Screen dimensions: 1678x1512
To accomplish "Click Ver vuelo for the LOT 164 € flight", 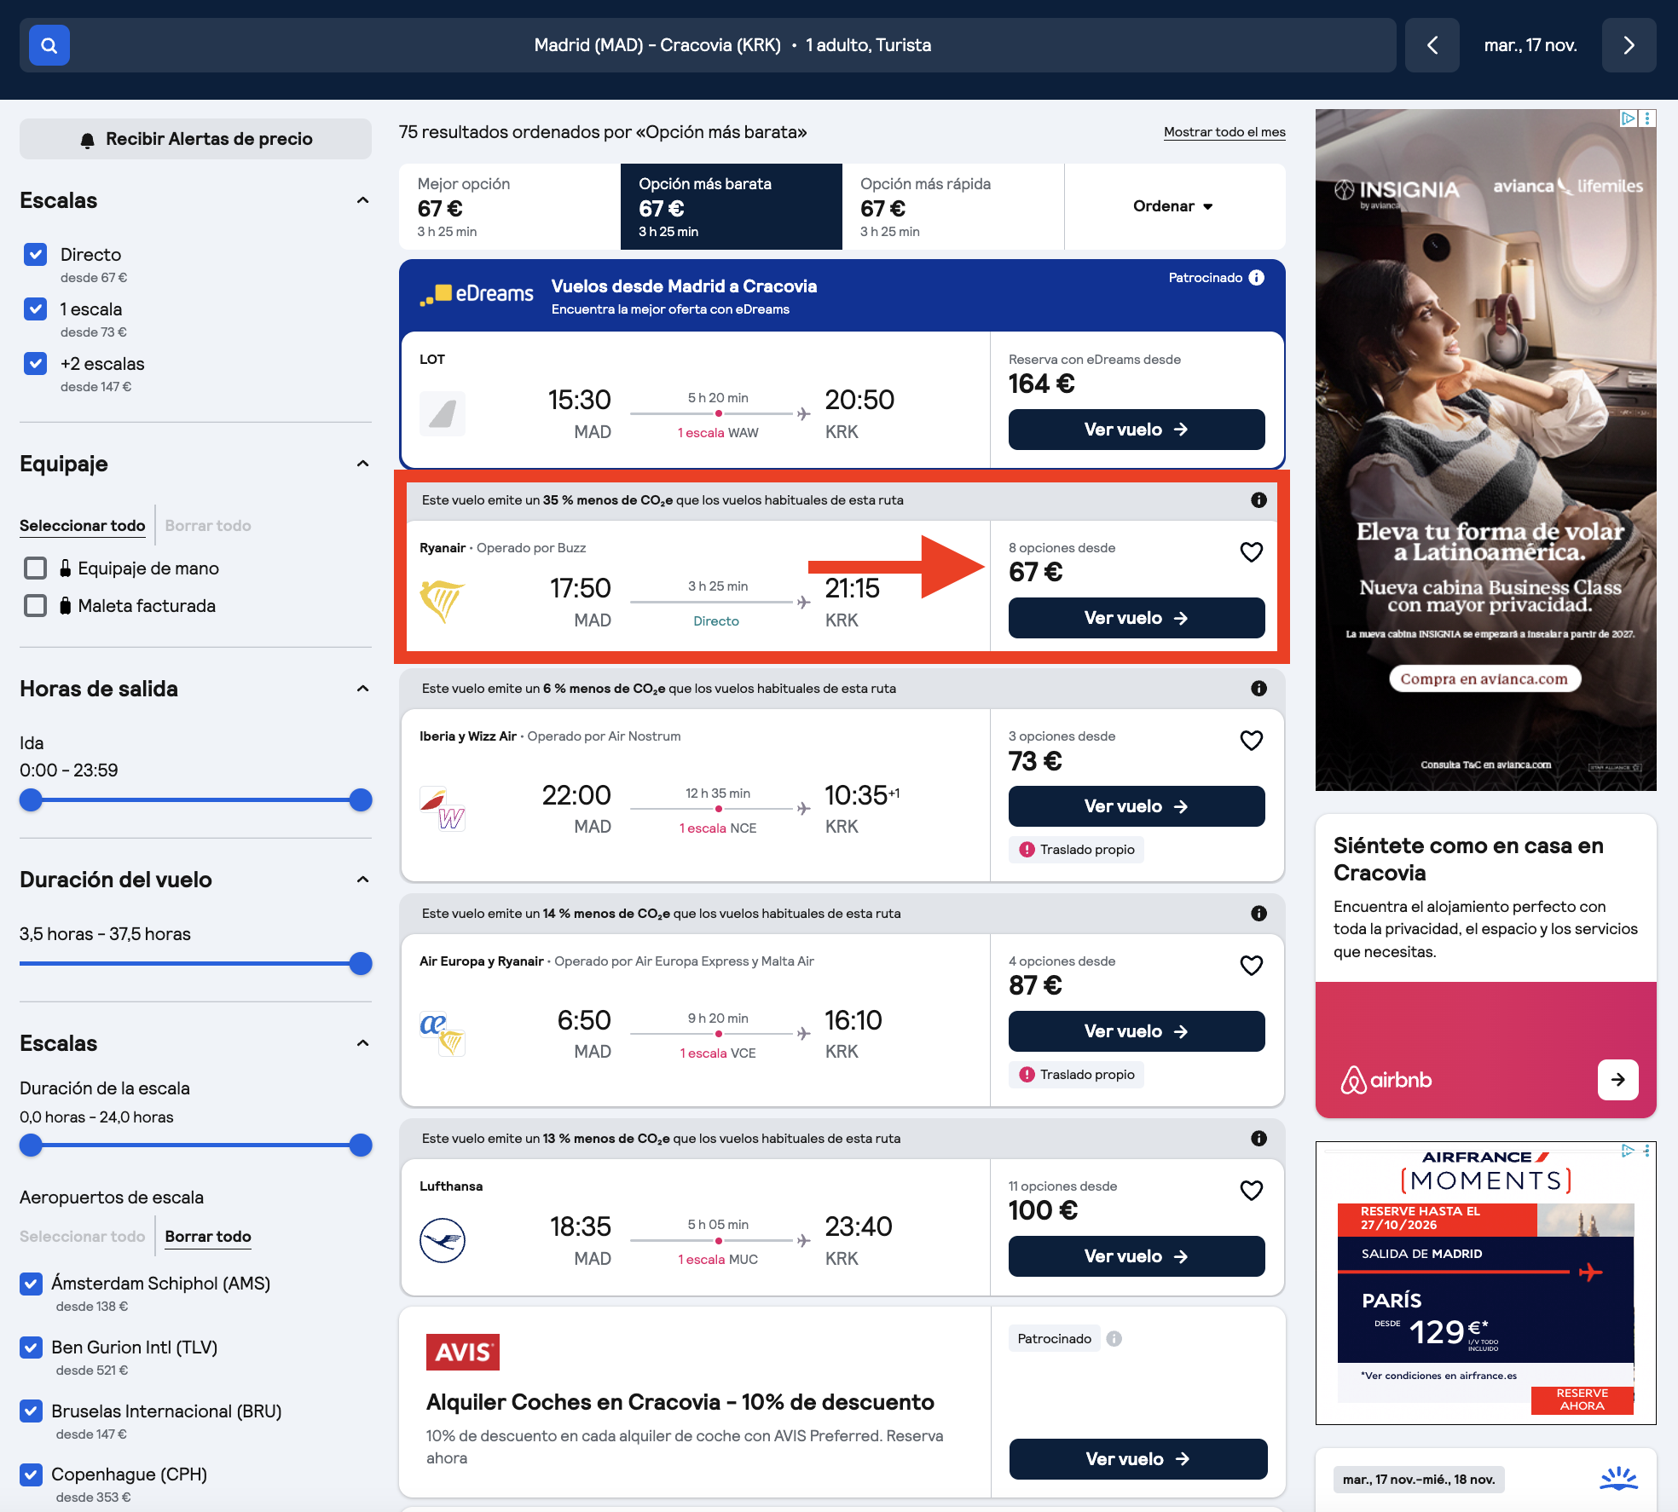I will pos(1137,430).
